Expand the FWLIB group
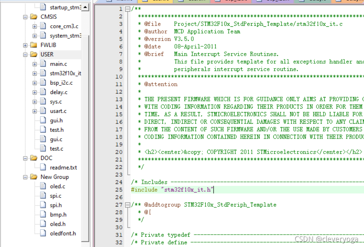The image size is (364, 247). (25, 45)
